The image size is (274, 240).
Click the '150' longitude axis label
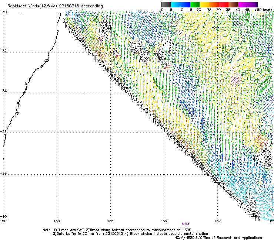point(3,221)
